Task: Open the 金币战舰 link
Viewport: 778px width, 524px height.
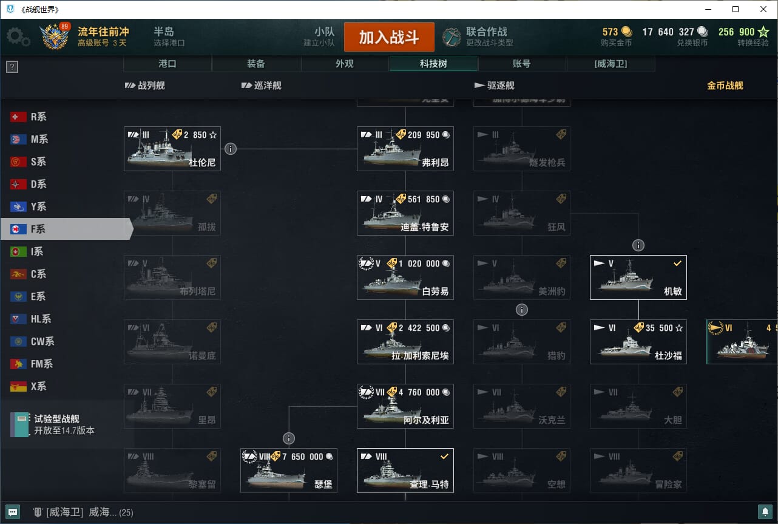Action: click(725, 86)
